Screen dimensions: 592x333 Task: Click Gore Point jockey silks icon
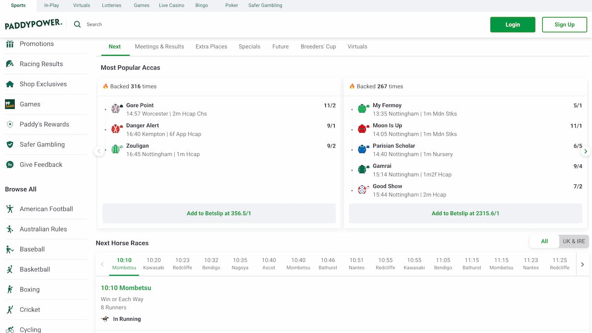click(117, 109)
